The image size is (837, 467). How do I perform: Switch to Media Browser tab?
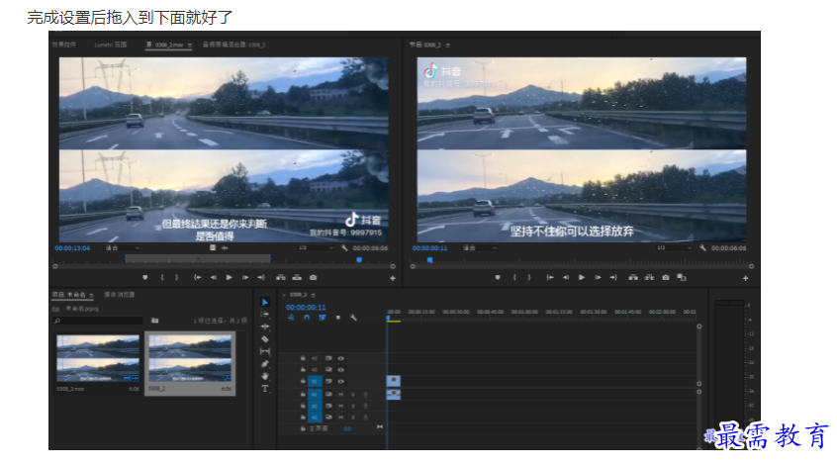pos(119,295)
